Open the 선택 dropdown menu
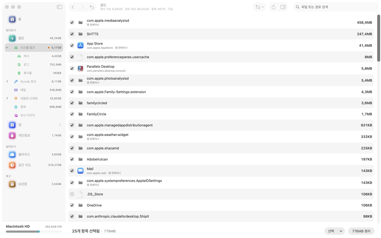Image resolution: width=381 pixels, height=238 pixels. 335,231
